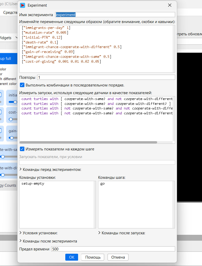The image size is (202, 266).
Task: Click the NetLogo icon in the dialog title bar
Action: pos(23,5)
